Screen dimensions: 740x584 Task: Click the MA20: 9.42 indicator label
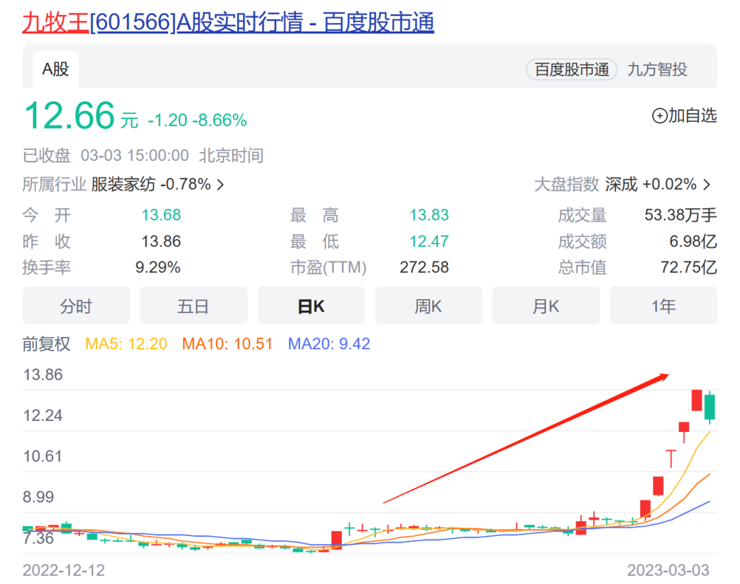tap(329, 344)
